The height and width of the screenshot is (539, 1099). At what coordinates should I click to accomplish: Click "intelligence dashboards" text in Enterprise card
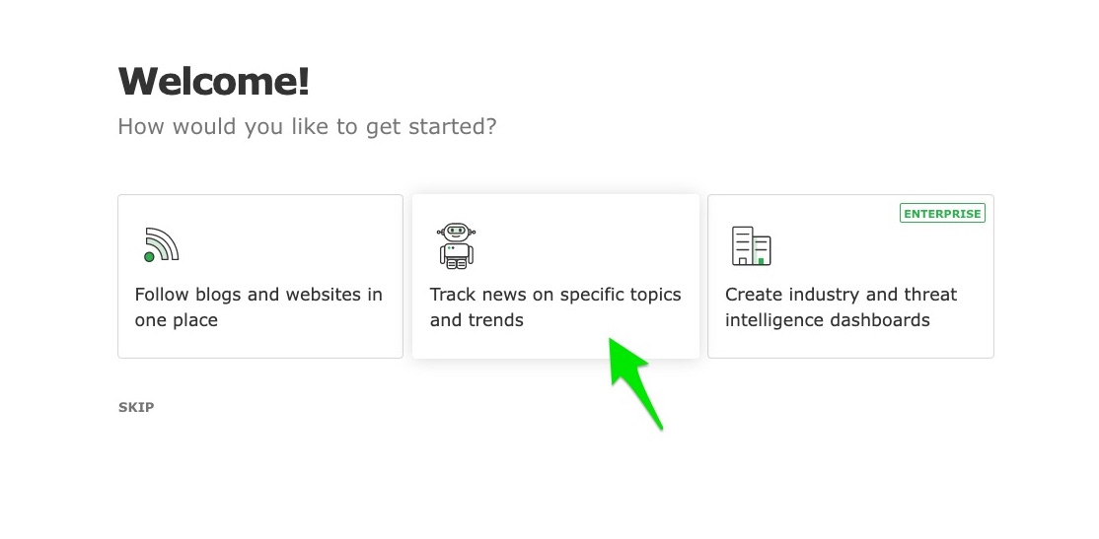(827, 320)
